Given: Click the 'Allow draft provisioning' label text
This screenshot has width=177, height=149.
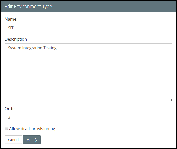Looking at the screenshot, I should 32,129.
